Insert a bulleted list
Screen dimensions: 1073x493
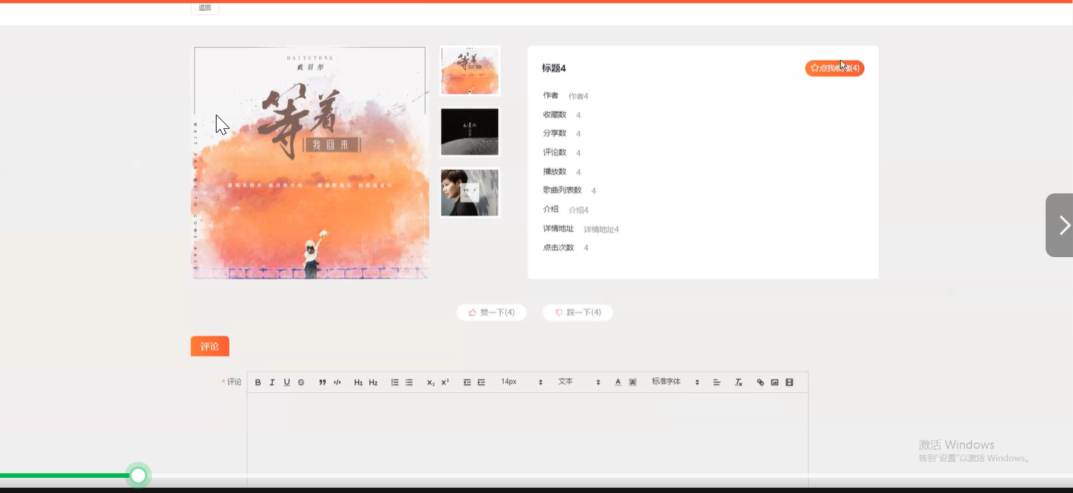click(x=409, y=382)
